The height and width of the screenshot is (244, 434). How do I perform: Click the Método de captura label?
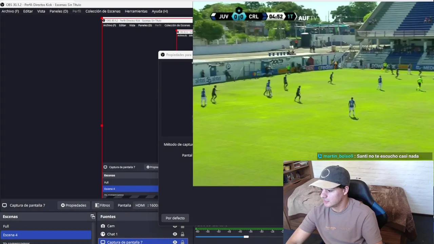tap(178, 144)
